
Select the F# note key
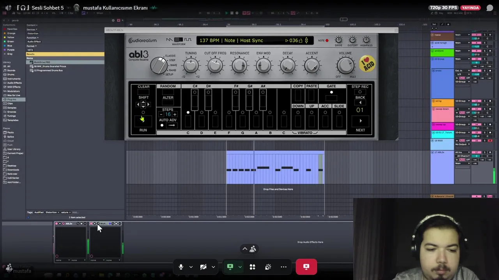pyautogui.click(x=235, y=99)
